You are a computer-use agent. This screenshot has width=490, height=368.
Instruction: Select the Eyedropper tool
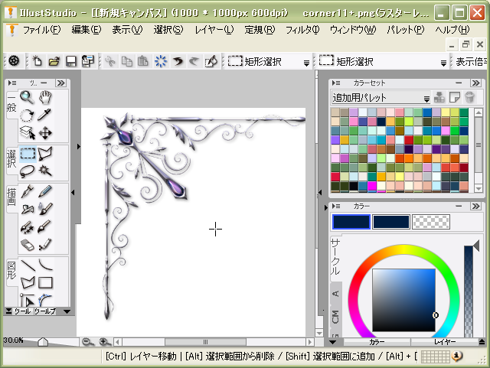point(45,115)
